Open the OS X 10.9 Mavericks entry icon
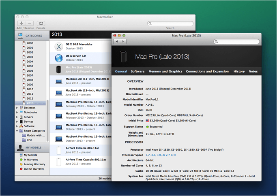The image size is (277, 196). (59, 47)
